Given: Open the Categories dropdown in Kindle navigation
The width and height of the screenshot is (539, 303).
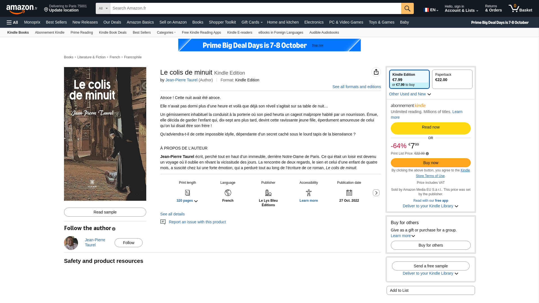Looking at the screenshot, I should tap(166, 33).
